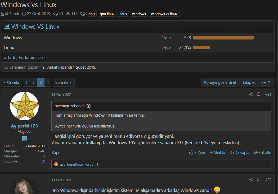Image resolution: width=278 pixels, height=194 pixels.
Task: Open the windows vs linux tag
Action: point(164,14)
